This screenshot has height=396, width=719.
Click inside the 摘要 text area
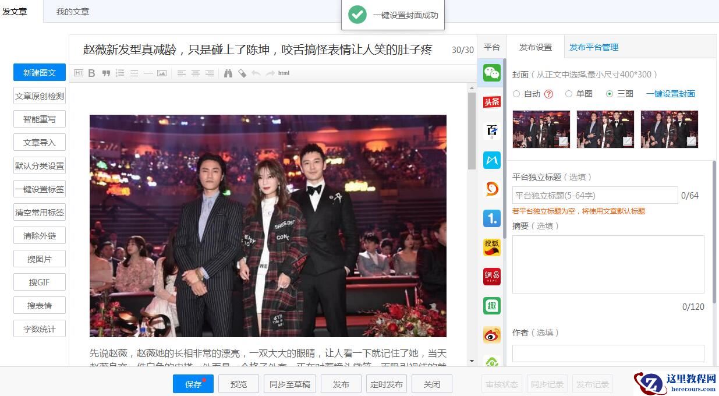608,264
